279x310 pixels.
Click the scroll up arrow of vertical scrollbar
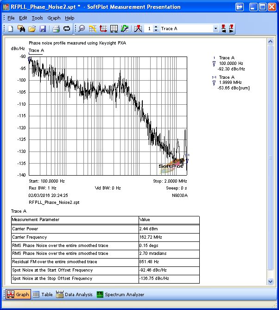[x=270, y=42]
